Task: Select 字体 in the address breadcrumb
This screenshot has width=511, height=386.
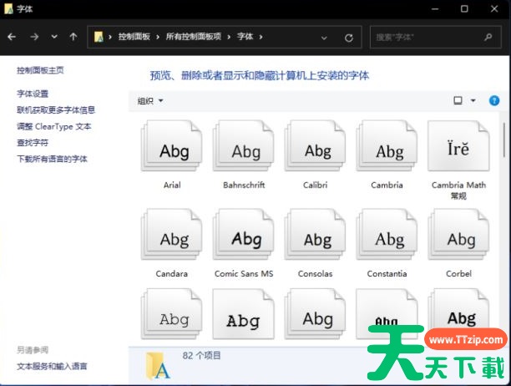Action: [245, 37]
